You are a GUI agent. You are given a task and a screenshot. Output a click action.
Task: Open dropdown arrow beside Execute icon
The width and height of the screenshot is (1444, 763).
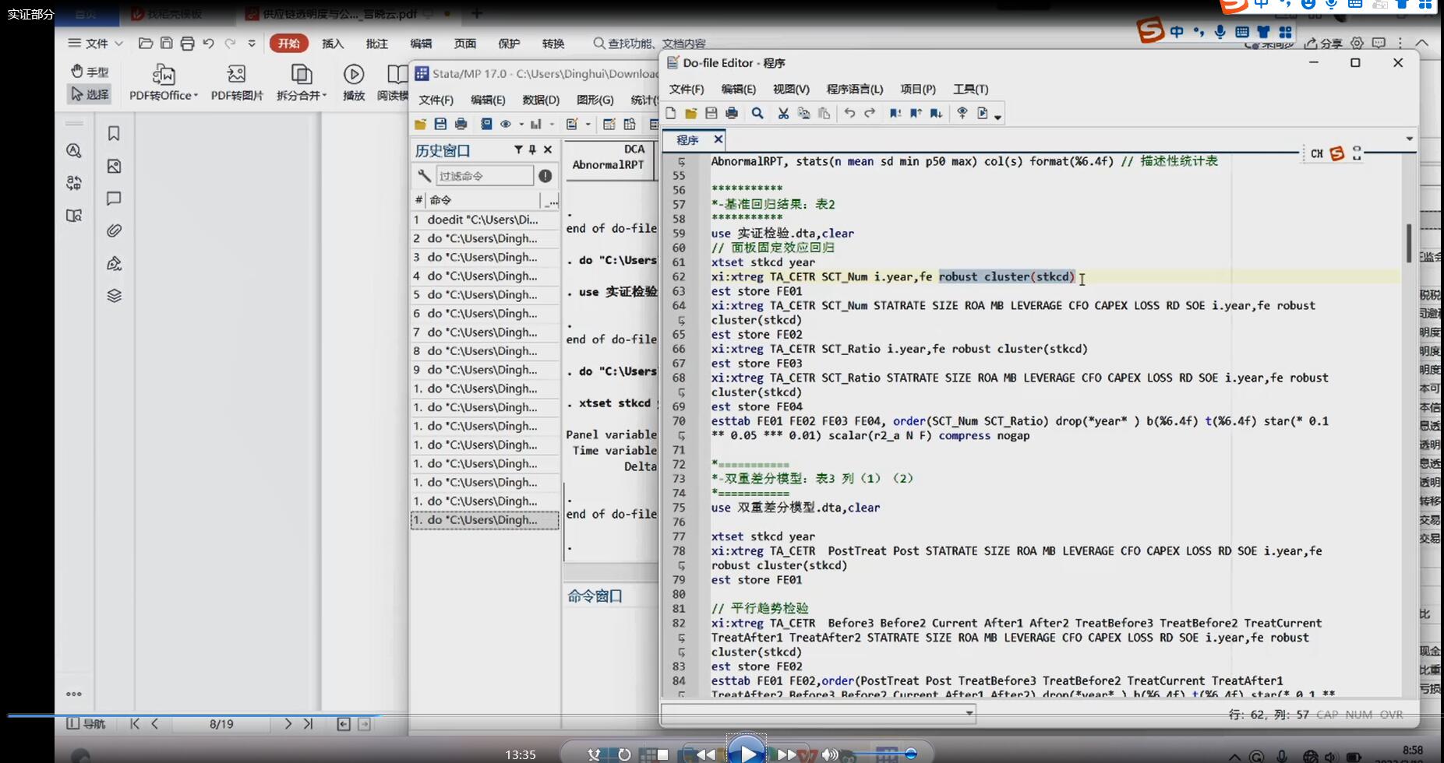(997, 118)
